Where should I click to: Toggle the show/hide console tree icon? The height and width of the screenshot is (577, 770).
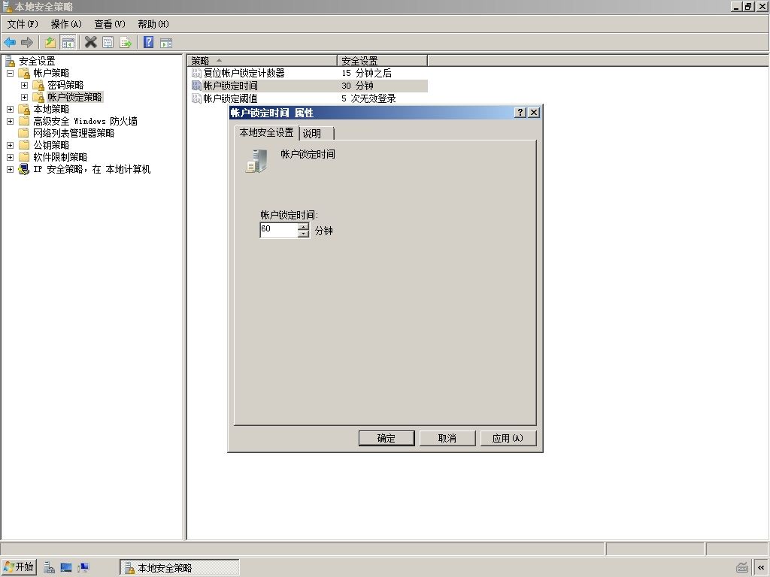[68, 43]
